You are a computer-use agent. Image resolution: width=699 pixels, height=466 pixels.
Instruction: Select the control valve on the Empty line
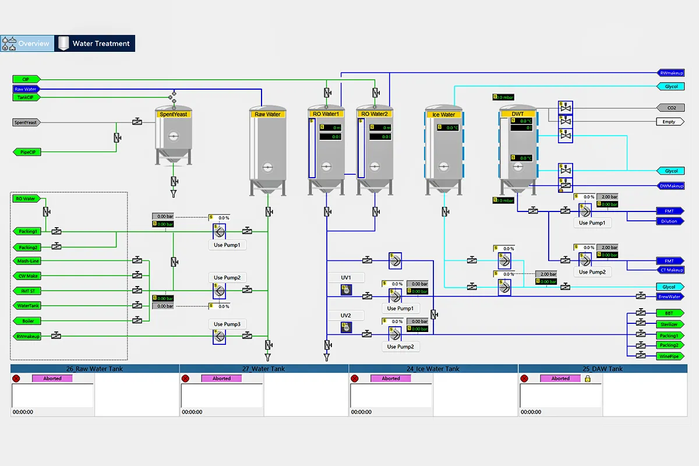coord(564,121)
